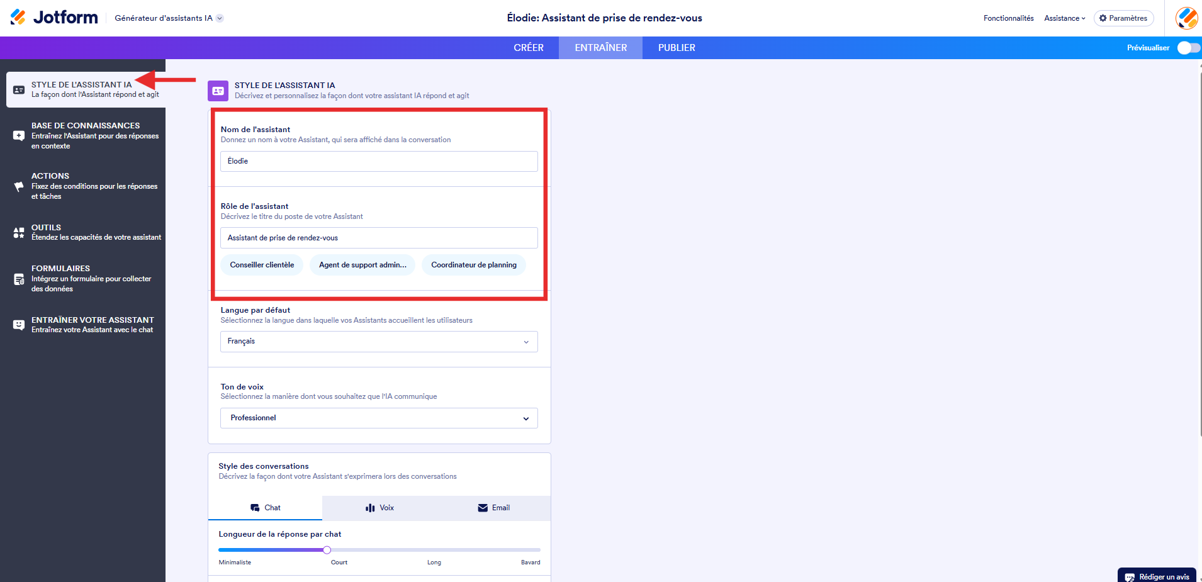Click the Élodie assistant title heading
The height and width of the screenshot is (582, 1202).
(604, 18)
